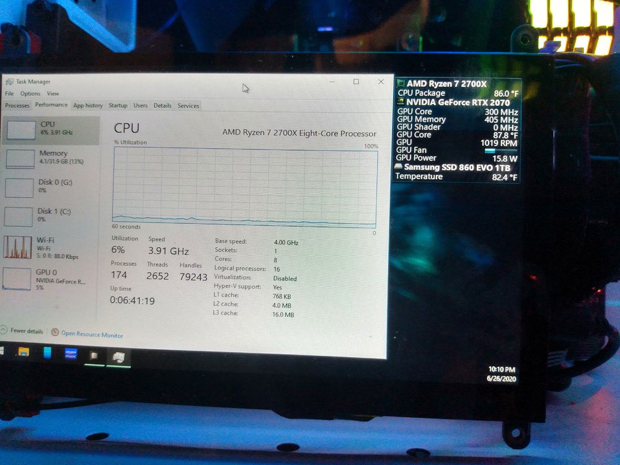Click the Windows Start button

click(2, 351)
